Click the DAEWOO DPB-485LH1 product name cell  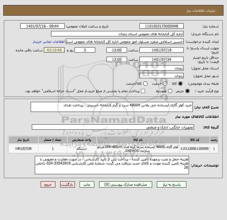(x=138, y=149)
